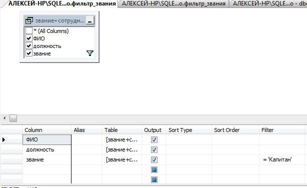
Task: Click the Table column header
Action: click(122, 130)
